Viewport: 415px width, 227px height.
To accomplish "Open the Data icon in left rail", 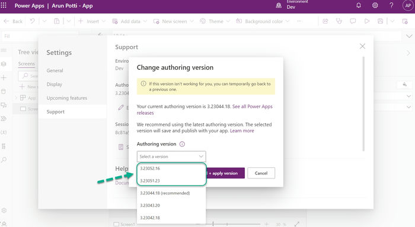I will [4, 91].
